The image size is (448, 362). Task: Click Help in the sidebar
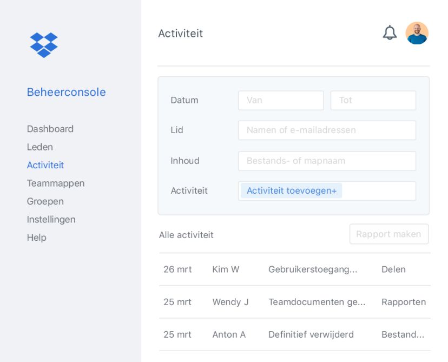tap(36, 237)
